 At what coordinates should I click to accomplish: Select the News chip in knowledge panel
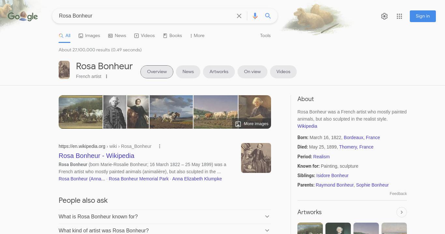(188, 72)
